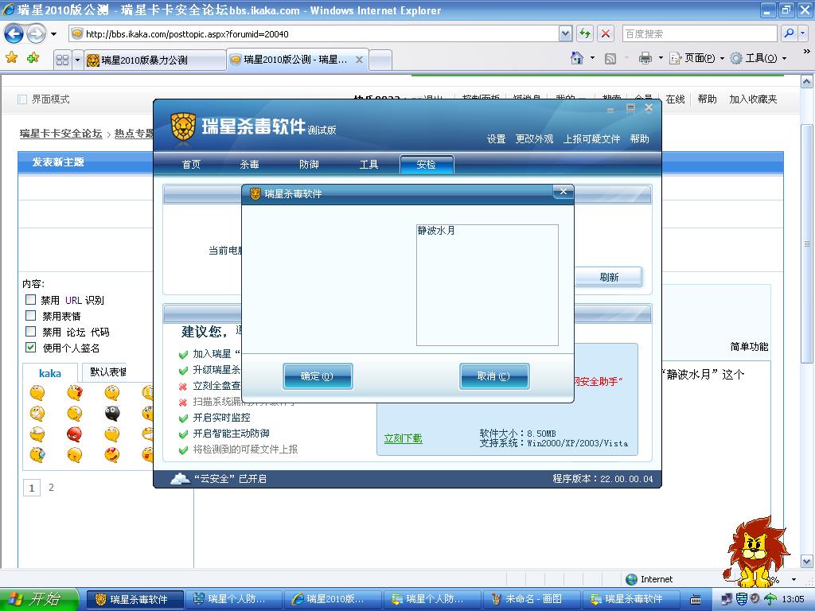815x611 pixels.
Task: Click the 静波水月 text box in dialog
Action: coord(488,285)
